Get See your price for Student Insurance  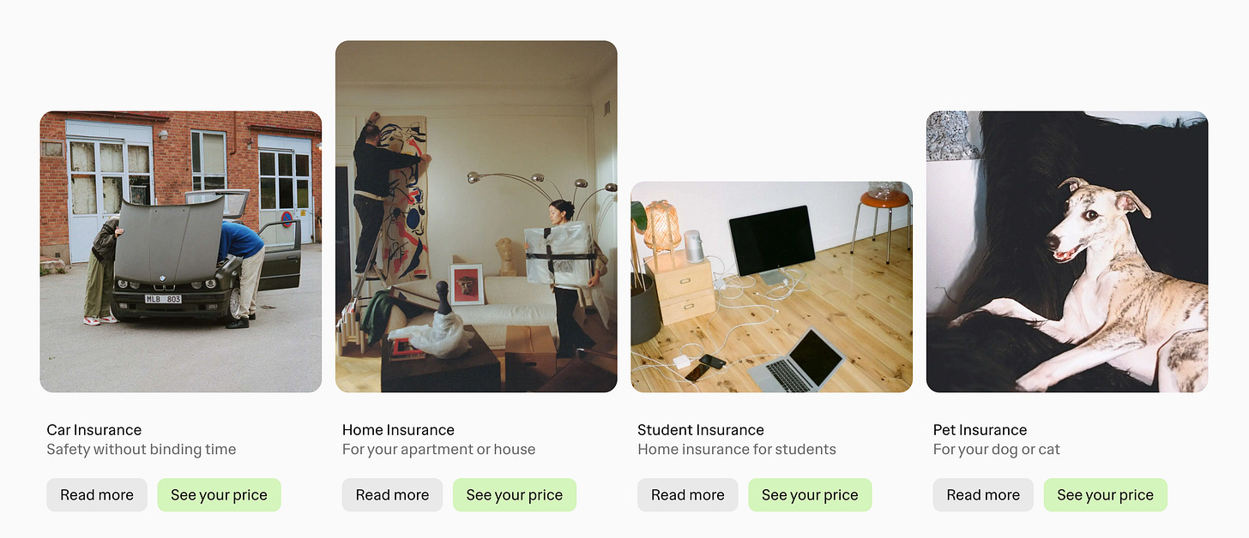pyautogui.click(x=810, y=495)
